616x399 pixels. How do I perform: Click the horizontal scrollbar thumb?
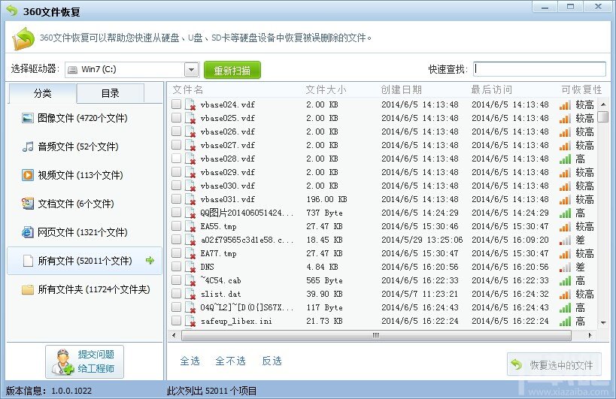pos(376,335)
